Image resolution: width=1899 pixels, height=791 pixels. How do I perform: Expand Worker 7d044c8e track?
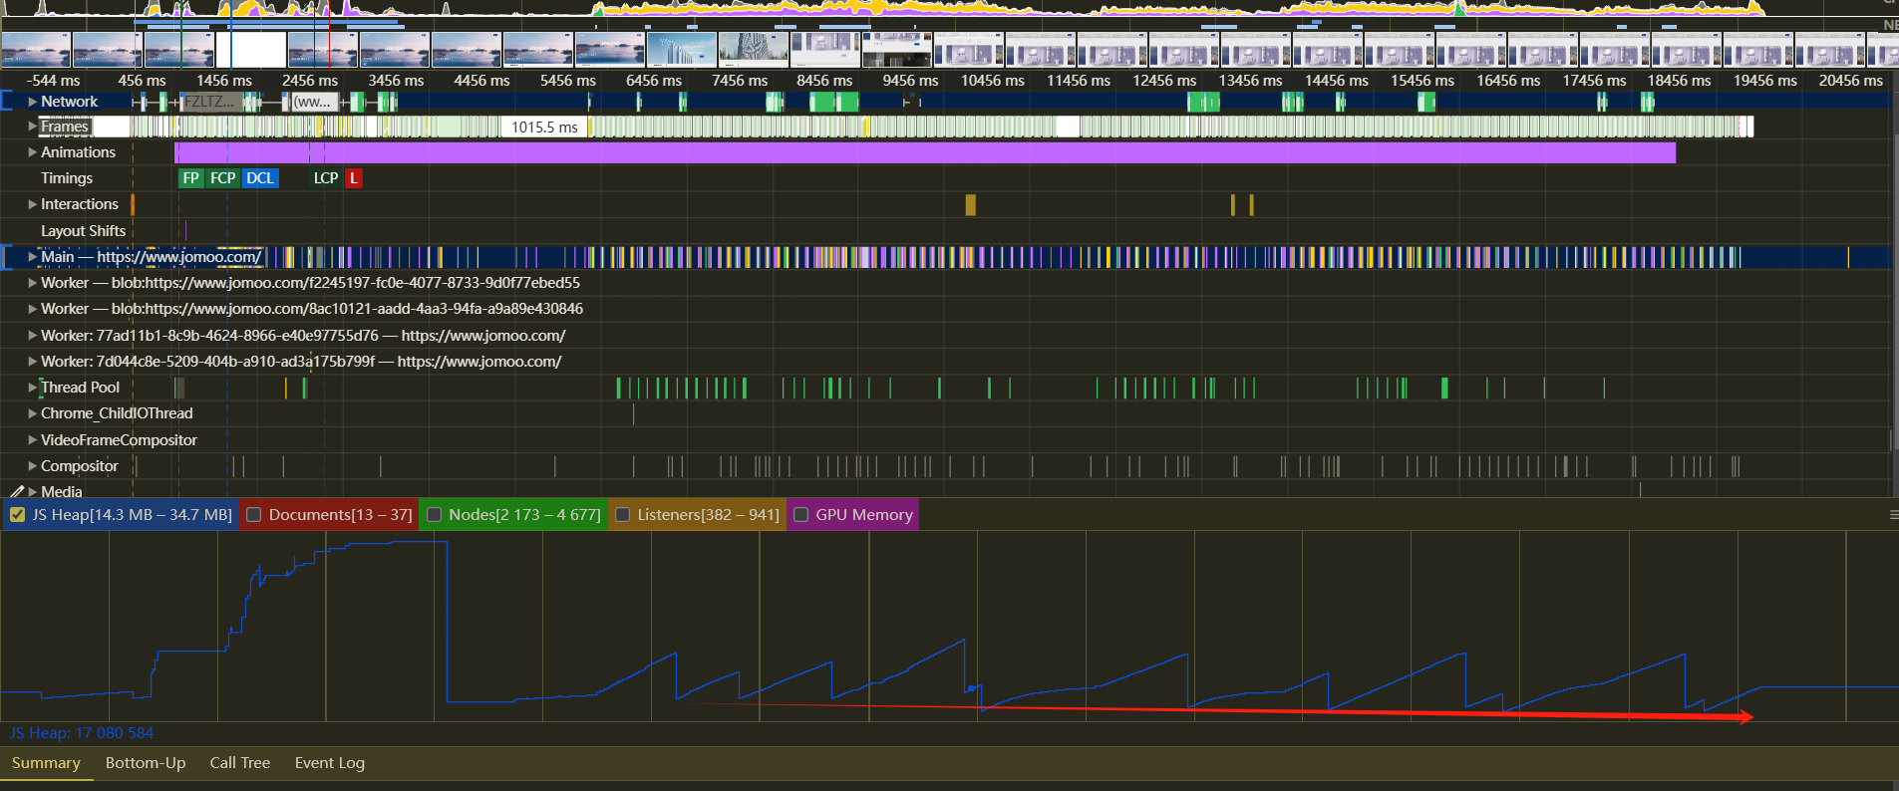[x=33, y=362]
